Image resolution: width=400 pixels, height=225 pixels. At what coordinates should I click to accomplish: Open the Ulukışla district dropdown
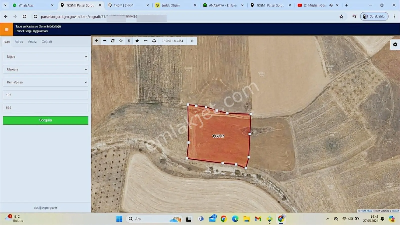(45, 69)
